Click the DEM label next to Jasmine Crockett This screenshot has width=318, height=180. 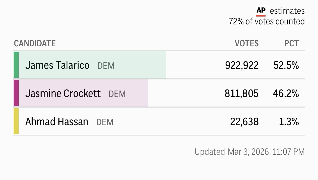point(117,94)
